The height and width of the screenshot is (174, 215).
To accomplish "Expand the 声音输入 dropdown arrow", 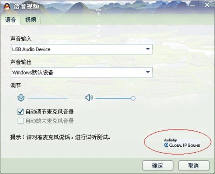I will point(148,49).
